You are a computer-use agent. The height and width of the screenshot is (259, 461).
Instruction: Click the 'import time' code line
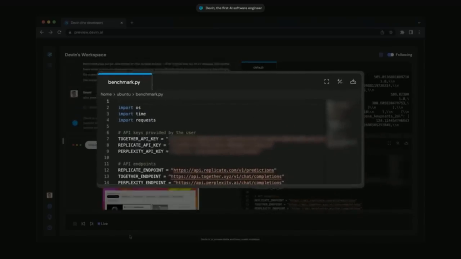tap(132, 114)
